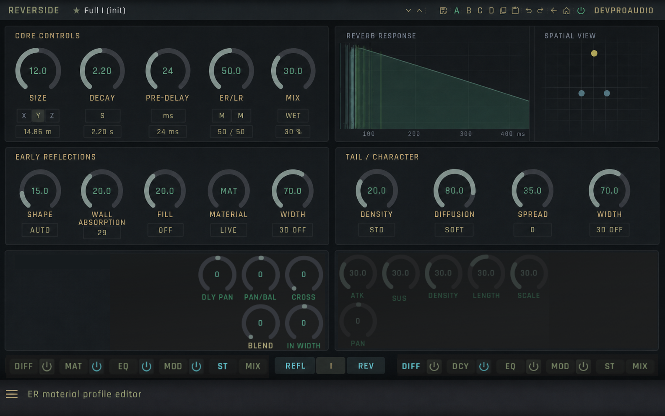The width and height of the screenshot is (665, 416).
Task: Select the next preset with down chevron
Action: 408,10
